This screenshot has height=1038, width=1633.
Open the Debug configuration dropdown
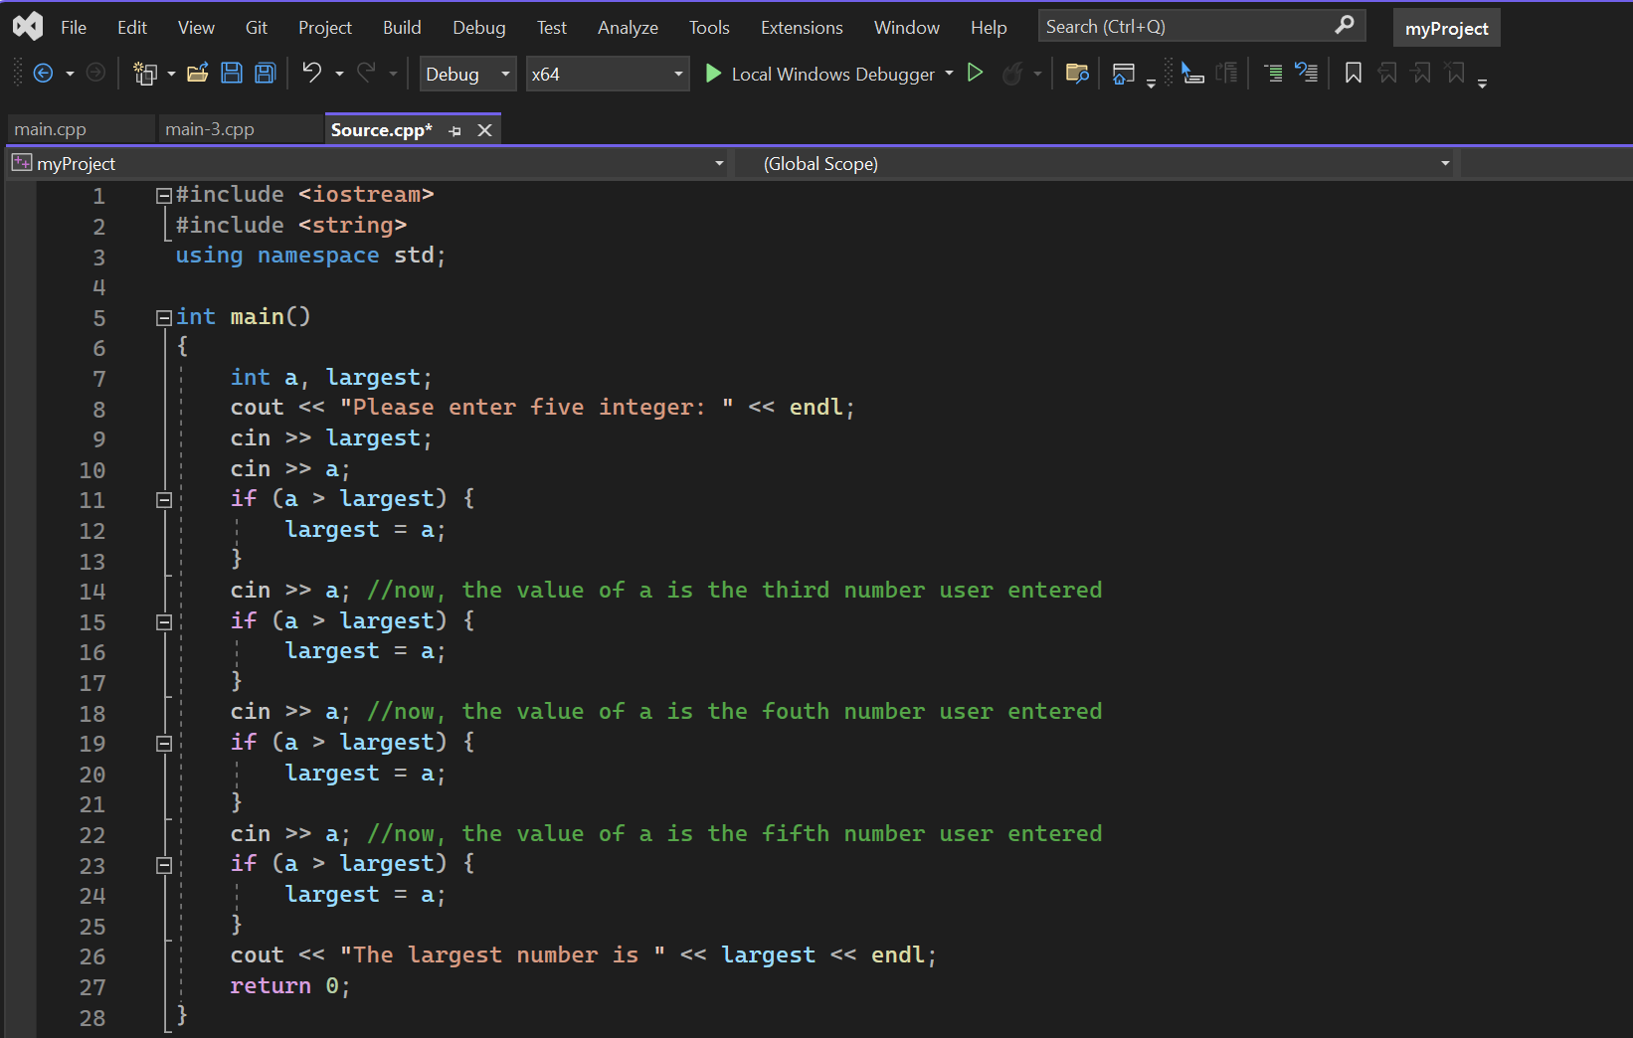pyautogui.click(x=467, y=75)
